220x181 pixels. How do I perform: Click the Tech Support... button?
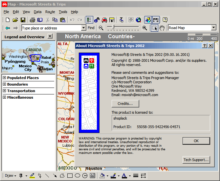(x=196, y=160)
